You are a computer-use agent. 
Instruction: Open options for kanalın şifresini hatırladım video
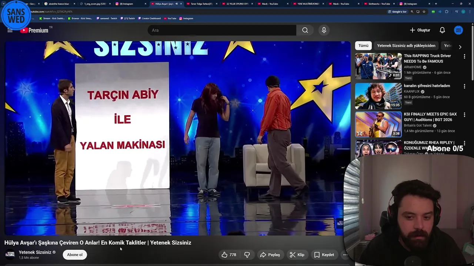pyautogui.click(x=464, y=86)
